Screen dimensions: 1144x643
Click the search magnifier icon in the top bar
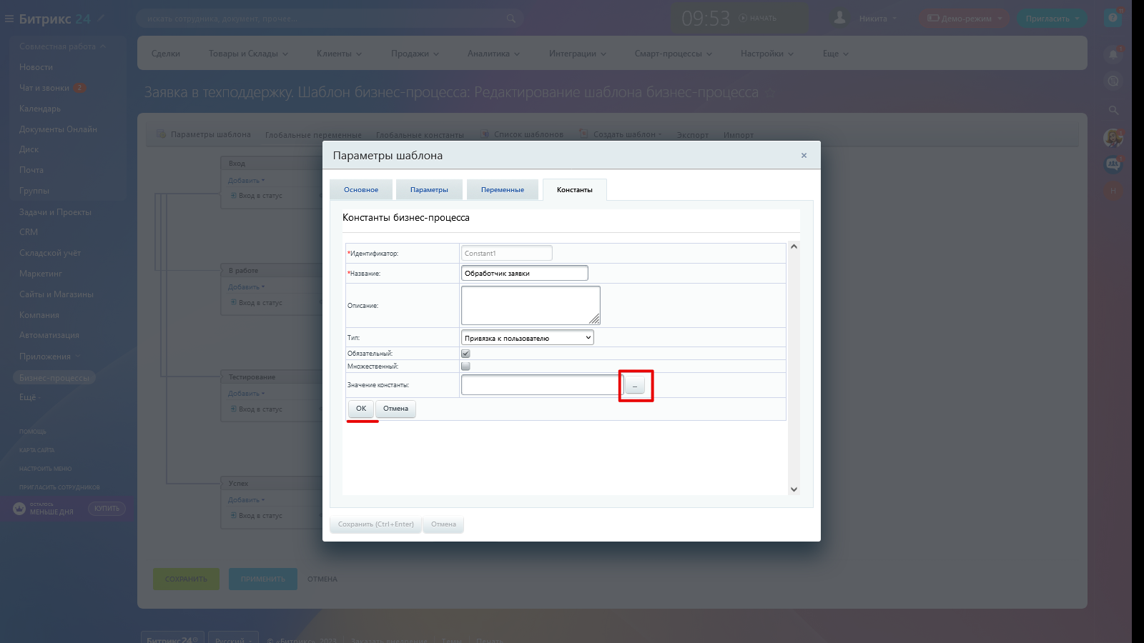511,19
